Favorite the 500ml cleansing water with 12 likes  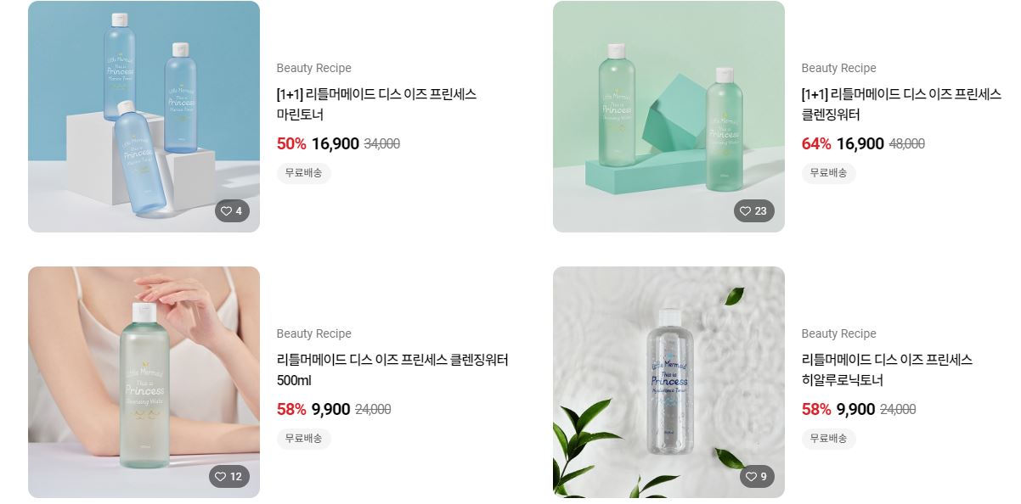pyautogui.click(x=229, y=477)
